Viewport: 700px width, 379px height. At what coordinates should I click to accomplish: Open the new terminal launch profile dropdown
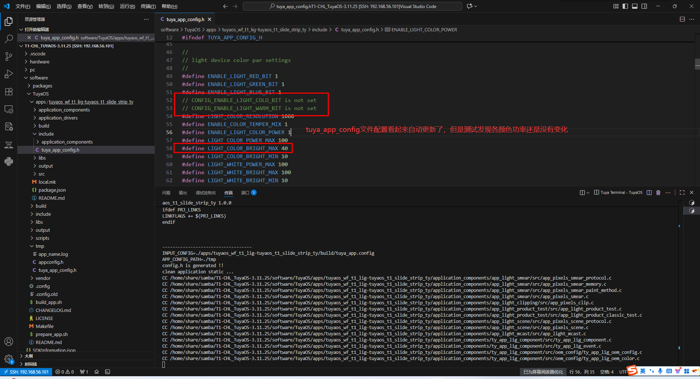(588, 193)
